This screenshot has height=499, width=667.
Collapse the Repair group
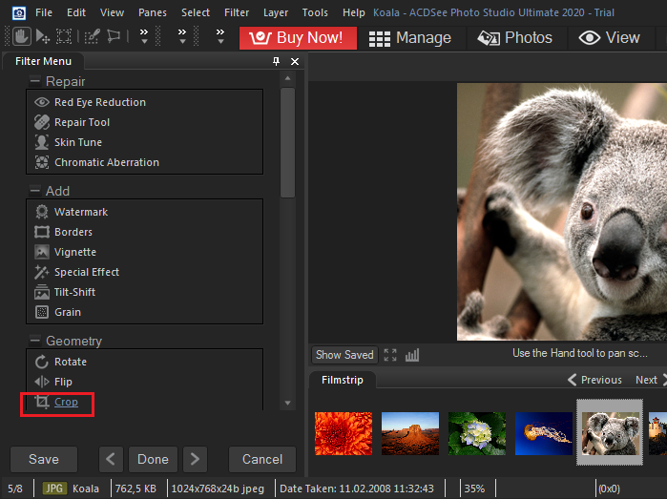point(35,82)
